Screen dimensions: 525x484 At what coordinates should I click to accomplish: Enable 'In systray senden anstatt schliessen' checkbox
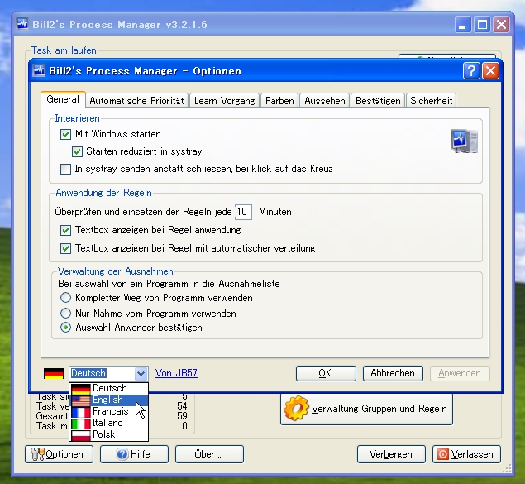point(65,169)
